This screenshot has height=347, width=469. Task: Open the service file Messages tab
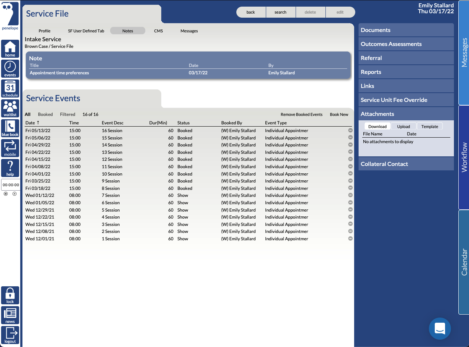tap(189, 31)
